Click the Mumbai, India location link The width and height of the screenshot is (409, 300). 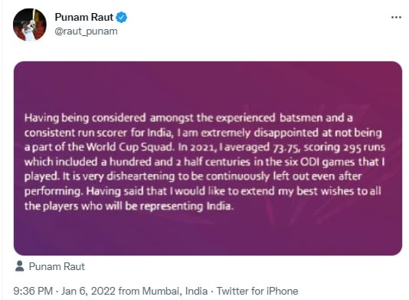pos(175,291)
